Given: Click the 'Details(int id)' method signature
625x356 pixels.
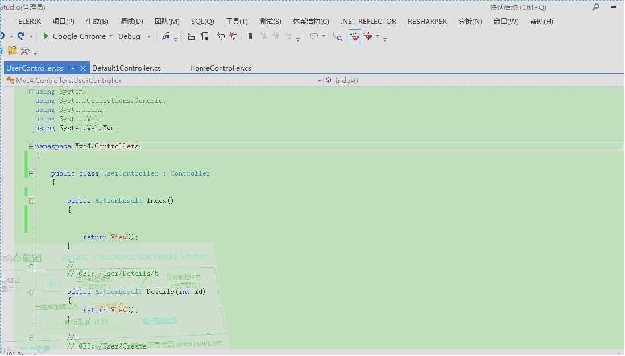Looking at the screenshot, I should pyautogui.click(x=176, y=292).
